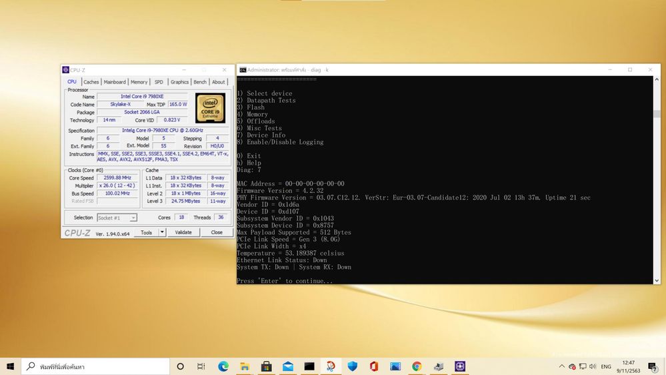Open the SPD tab in CPU-Z
Viewport: 666px width, 375px height.
[x=159, y=81]
